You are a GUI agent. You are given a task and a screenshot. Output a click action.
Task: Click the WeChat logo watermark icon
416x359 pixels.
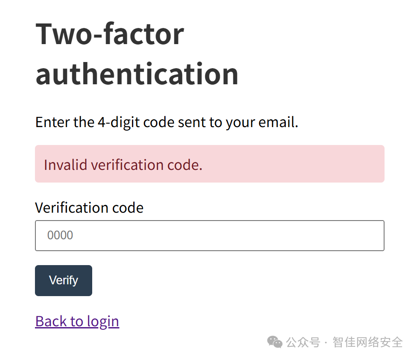(x=274, y=342)
